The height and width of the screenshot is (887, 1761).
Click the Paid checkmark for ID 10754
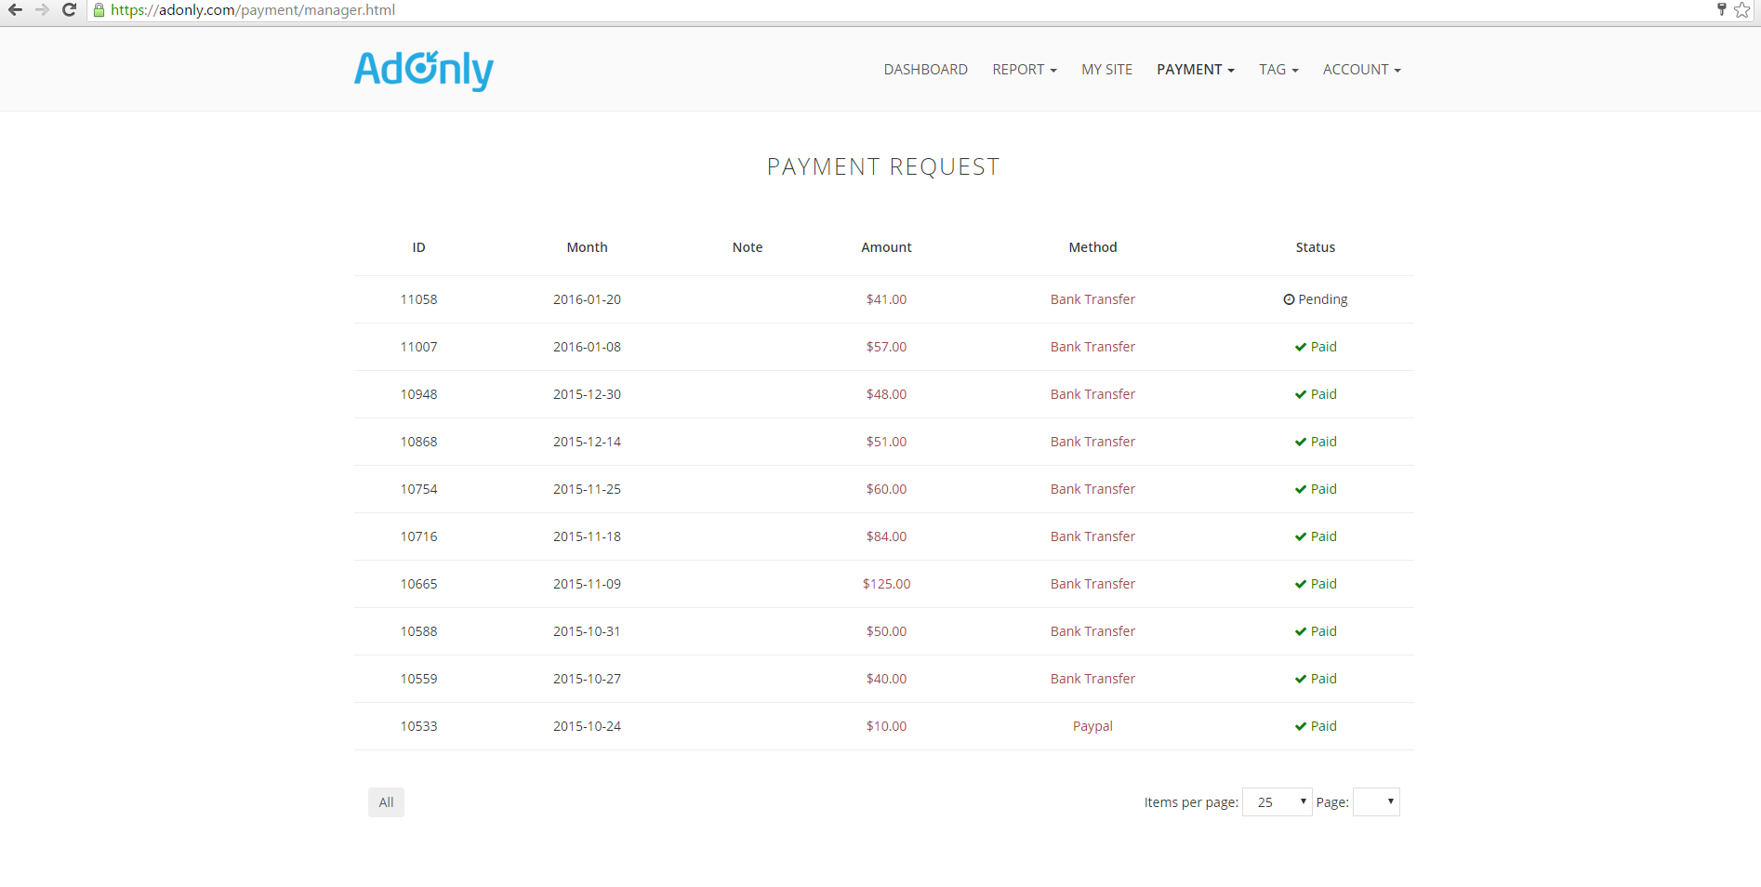pos(1301,489)
